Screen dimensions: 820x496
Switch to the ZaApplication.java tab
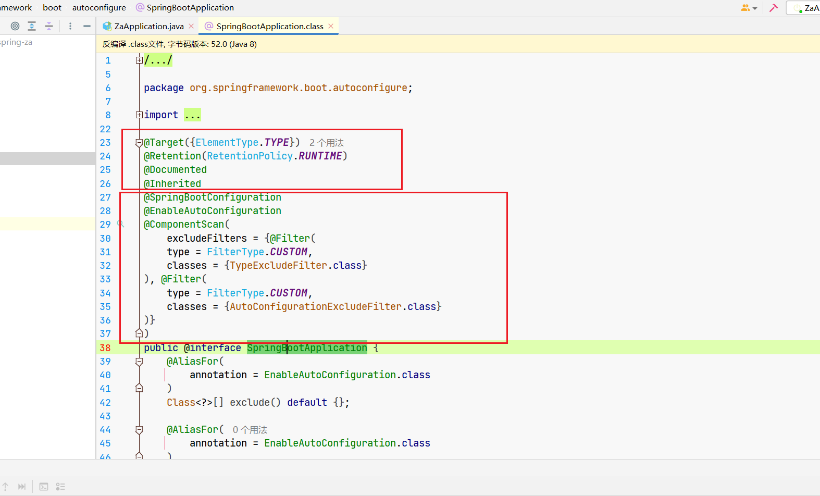[149, 26]
